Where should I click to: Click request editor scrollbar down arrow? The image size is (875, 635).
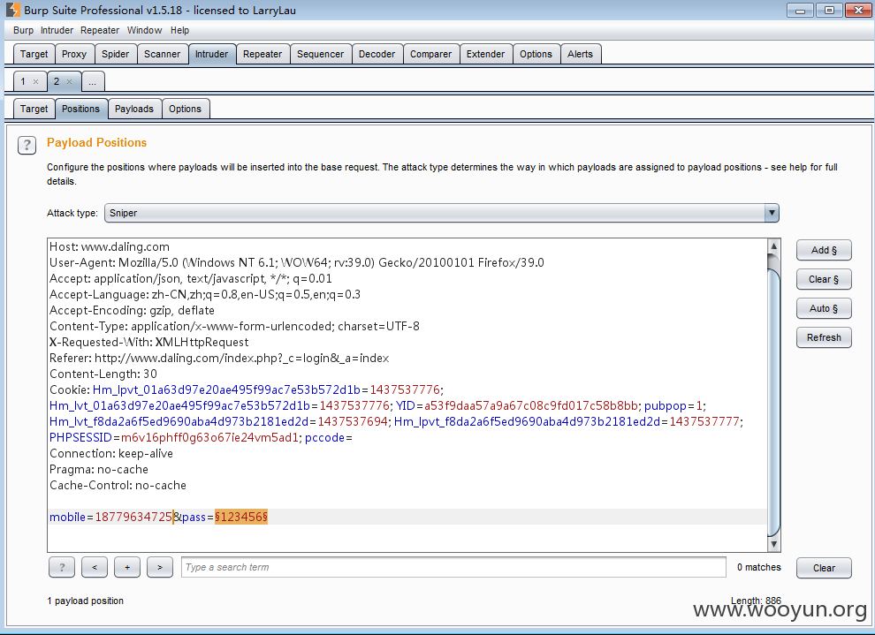tap(773, 544)
